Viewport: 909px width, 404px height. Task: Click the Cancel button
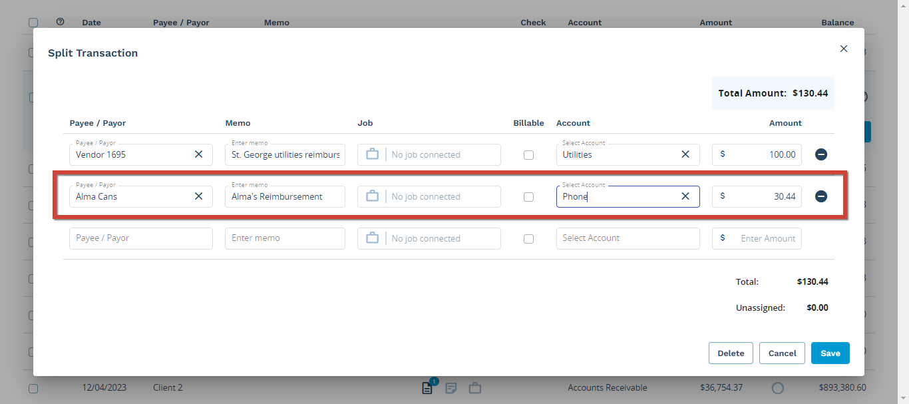pyautogui.click(x=782, y=353)
